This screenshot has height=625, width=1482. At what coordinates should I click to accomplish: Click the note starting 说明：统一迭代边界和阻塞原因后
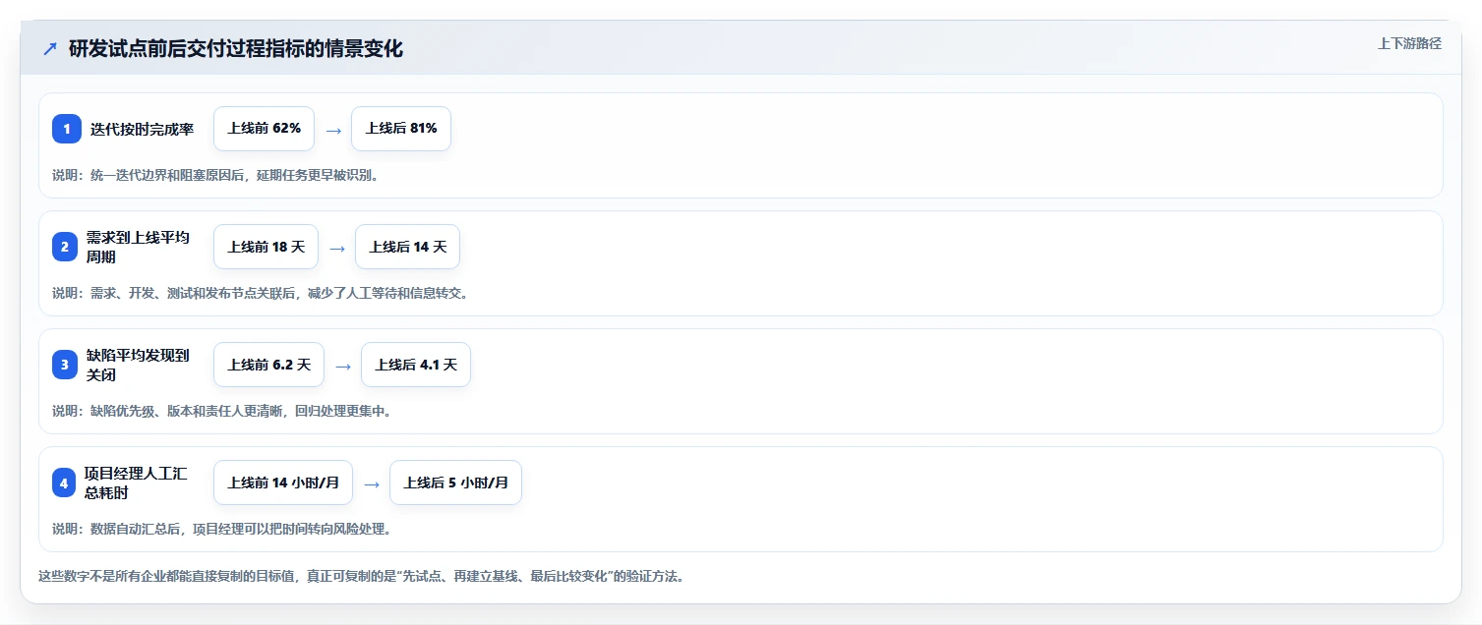[x=215, y=175]
